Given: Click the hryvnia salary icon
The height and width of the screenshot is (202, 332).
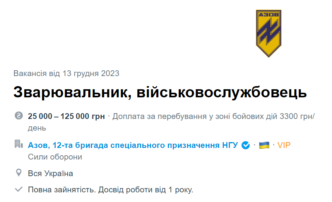Looking at the screenshot, I should [x=18, y=116].
